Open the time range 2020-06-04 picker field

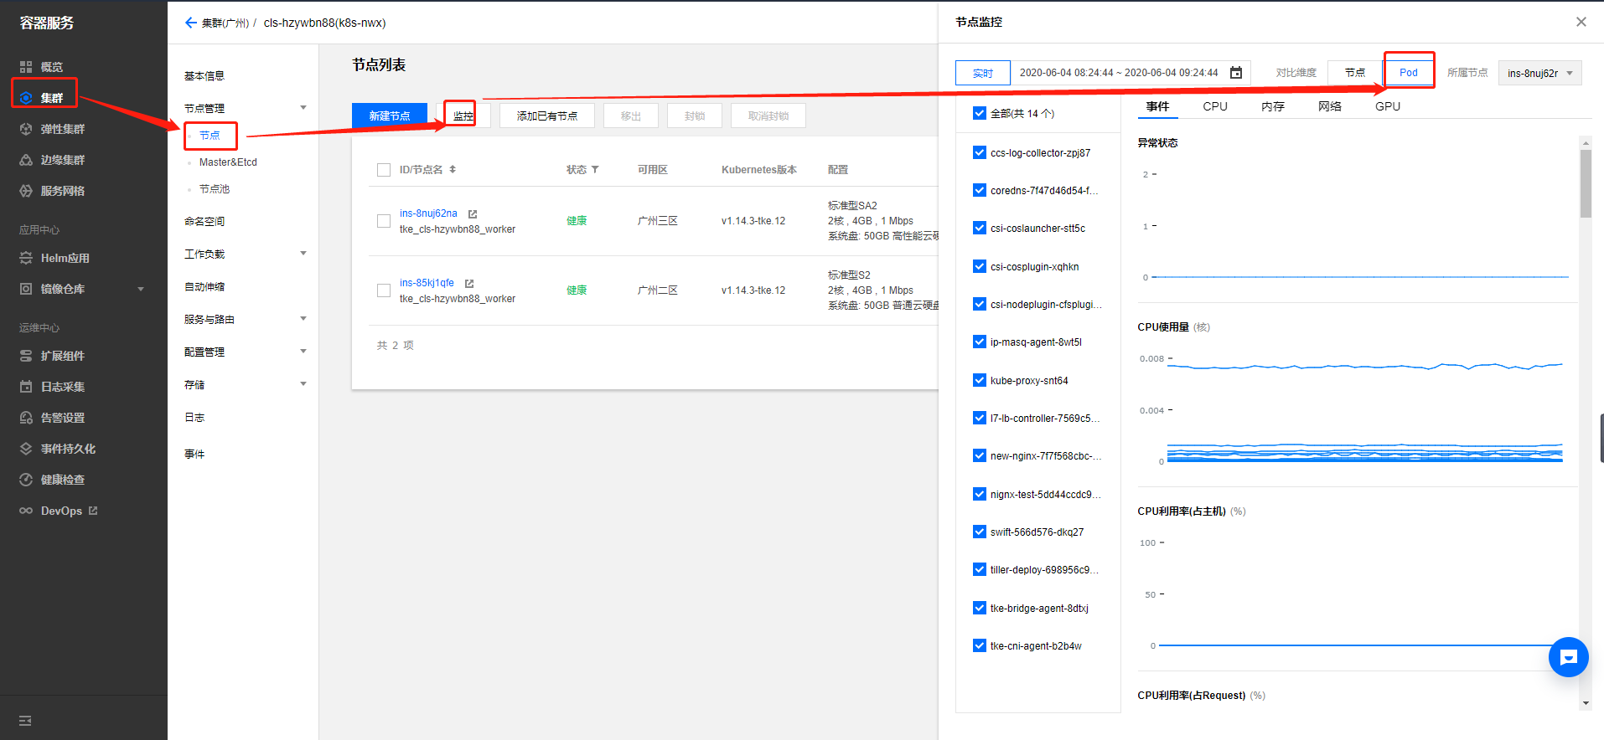coord(1130,73)
